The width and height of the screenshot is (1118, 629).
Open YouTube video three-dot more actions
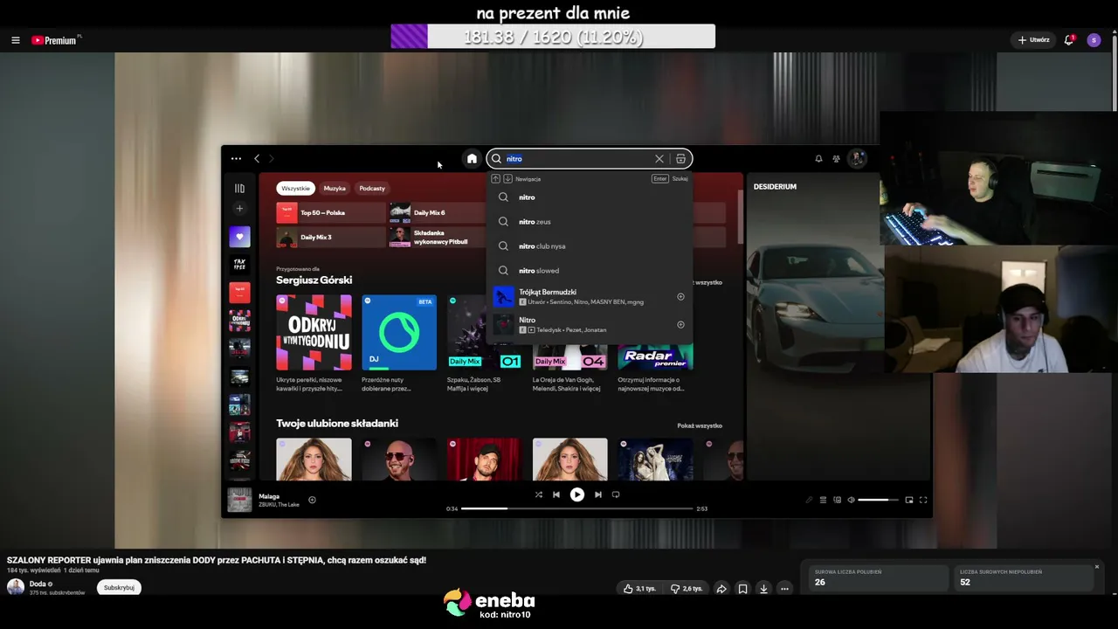[784, 589]
